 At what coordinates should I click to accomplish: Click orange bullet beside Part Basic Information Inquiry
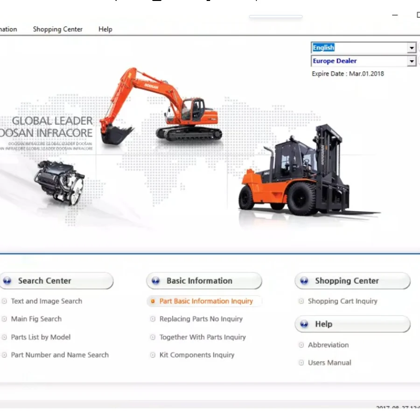click(153, 301)
